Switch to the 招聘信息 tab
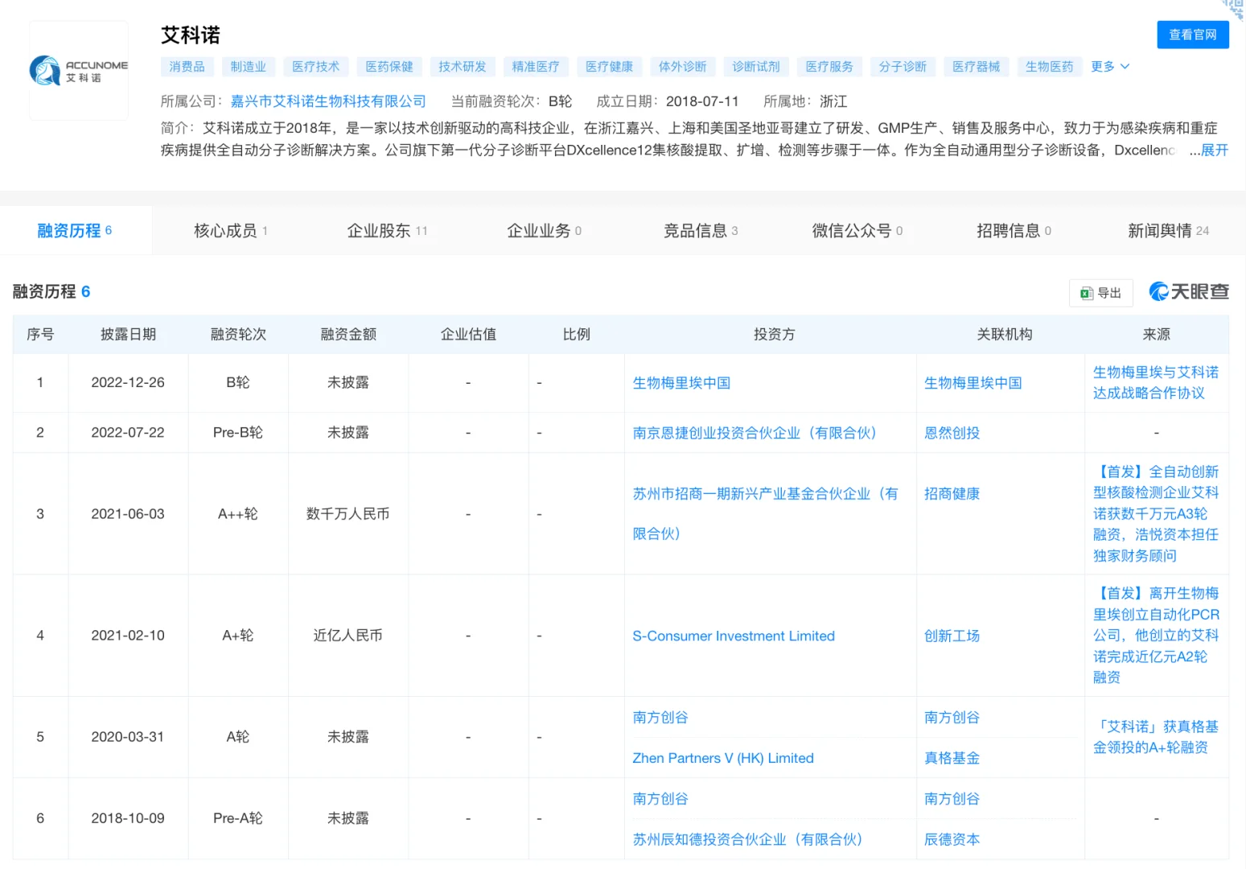 tap(1014, 231)
